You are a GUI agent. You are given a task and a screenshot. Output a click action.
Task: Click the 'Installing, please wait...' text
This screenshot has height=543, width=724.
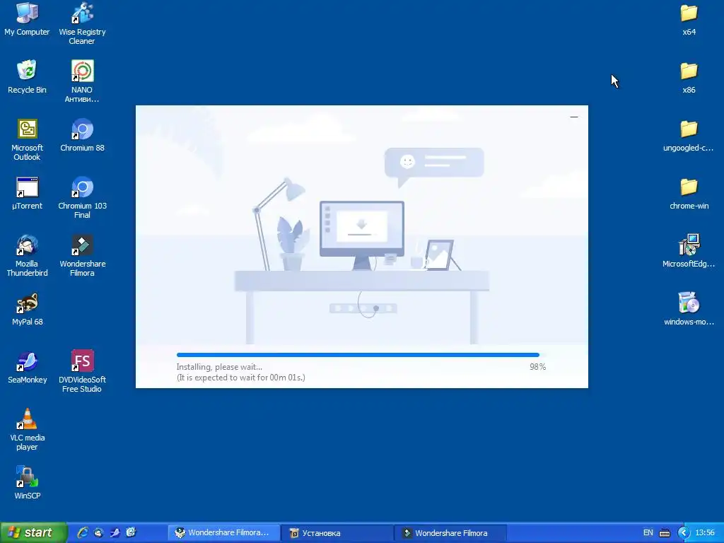pos(219,367)
